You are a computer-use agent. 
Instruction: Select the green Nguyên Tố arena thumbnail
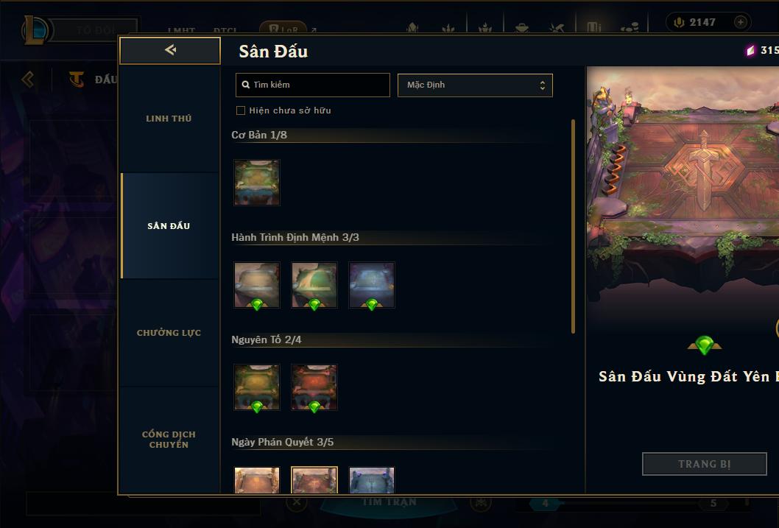pos(257,387)
